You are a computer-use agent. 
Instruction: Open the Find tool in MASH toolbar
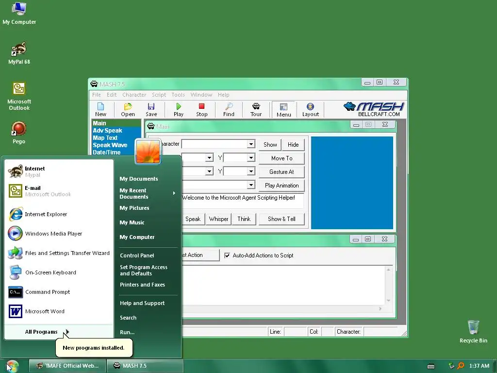(x=229, y=110)
